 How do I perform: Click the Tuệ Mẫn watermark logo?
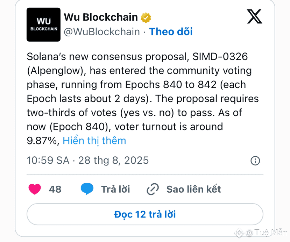[239, 233]
